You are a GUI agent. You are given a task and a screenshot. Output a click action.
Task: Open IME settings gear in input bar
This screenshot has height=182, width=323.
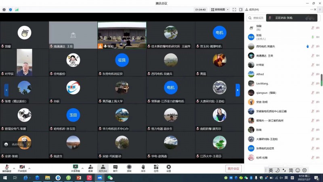click(x=304, y=170)
